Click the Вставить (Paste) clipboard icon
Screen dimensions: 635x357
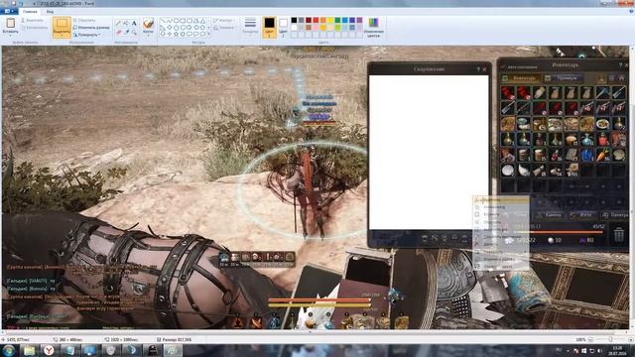pos(11,23)
